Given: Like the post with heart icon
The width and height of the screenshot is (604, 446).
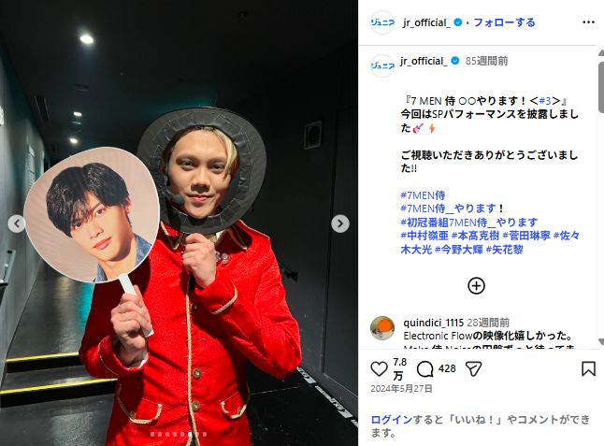Looking at the screenshot, I should click(379, 369).
